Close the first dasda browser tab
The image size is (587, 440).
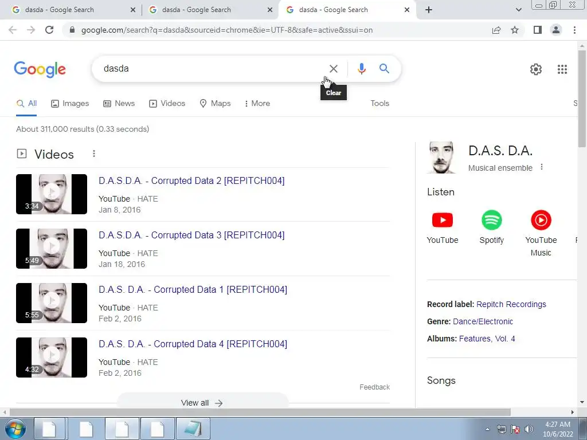pos(133,10)
